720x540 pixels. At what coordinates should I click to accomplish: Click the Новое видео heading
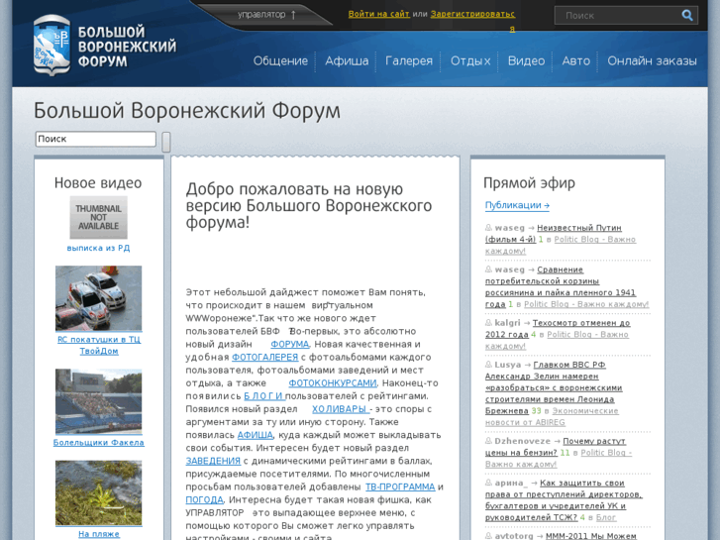98,183
